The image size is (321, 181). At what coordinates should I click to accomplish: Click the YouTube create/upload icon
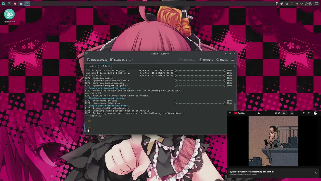[304, 113]
